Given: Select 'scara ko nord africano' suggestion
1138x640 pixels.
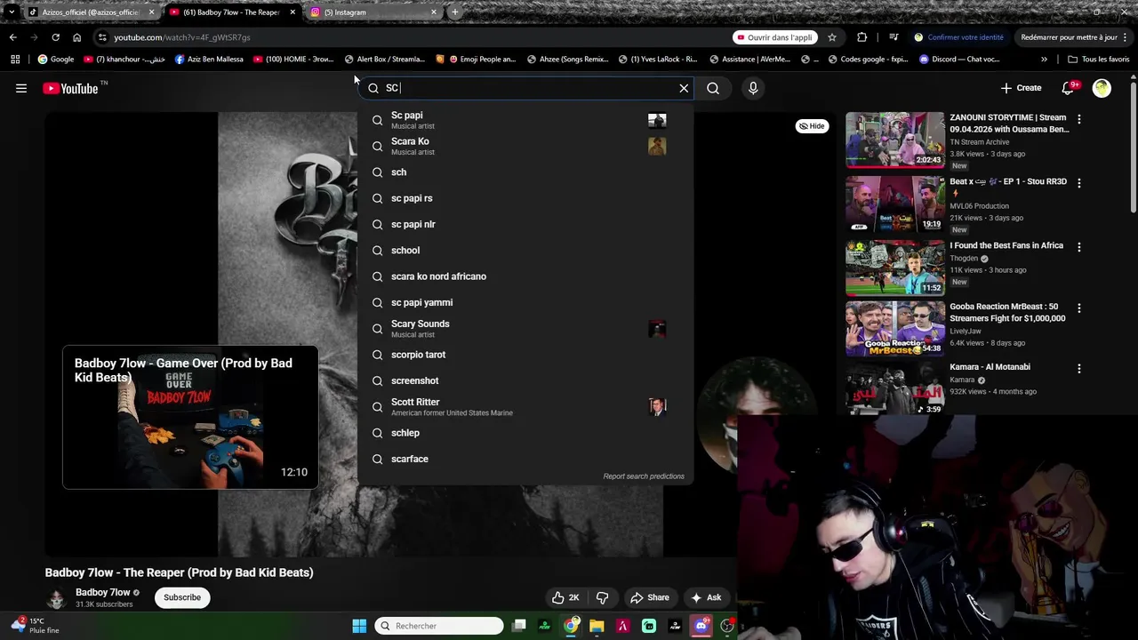Looking at the screenshot, I should pyautogui.click(x=525, y=276).
